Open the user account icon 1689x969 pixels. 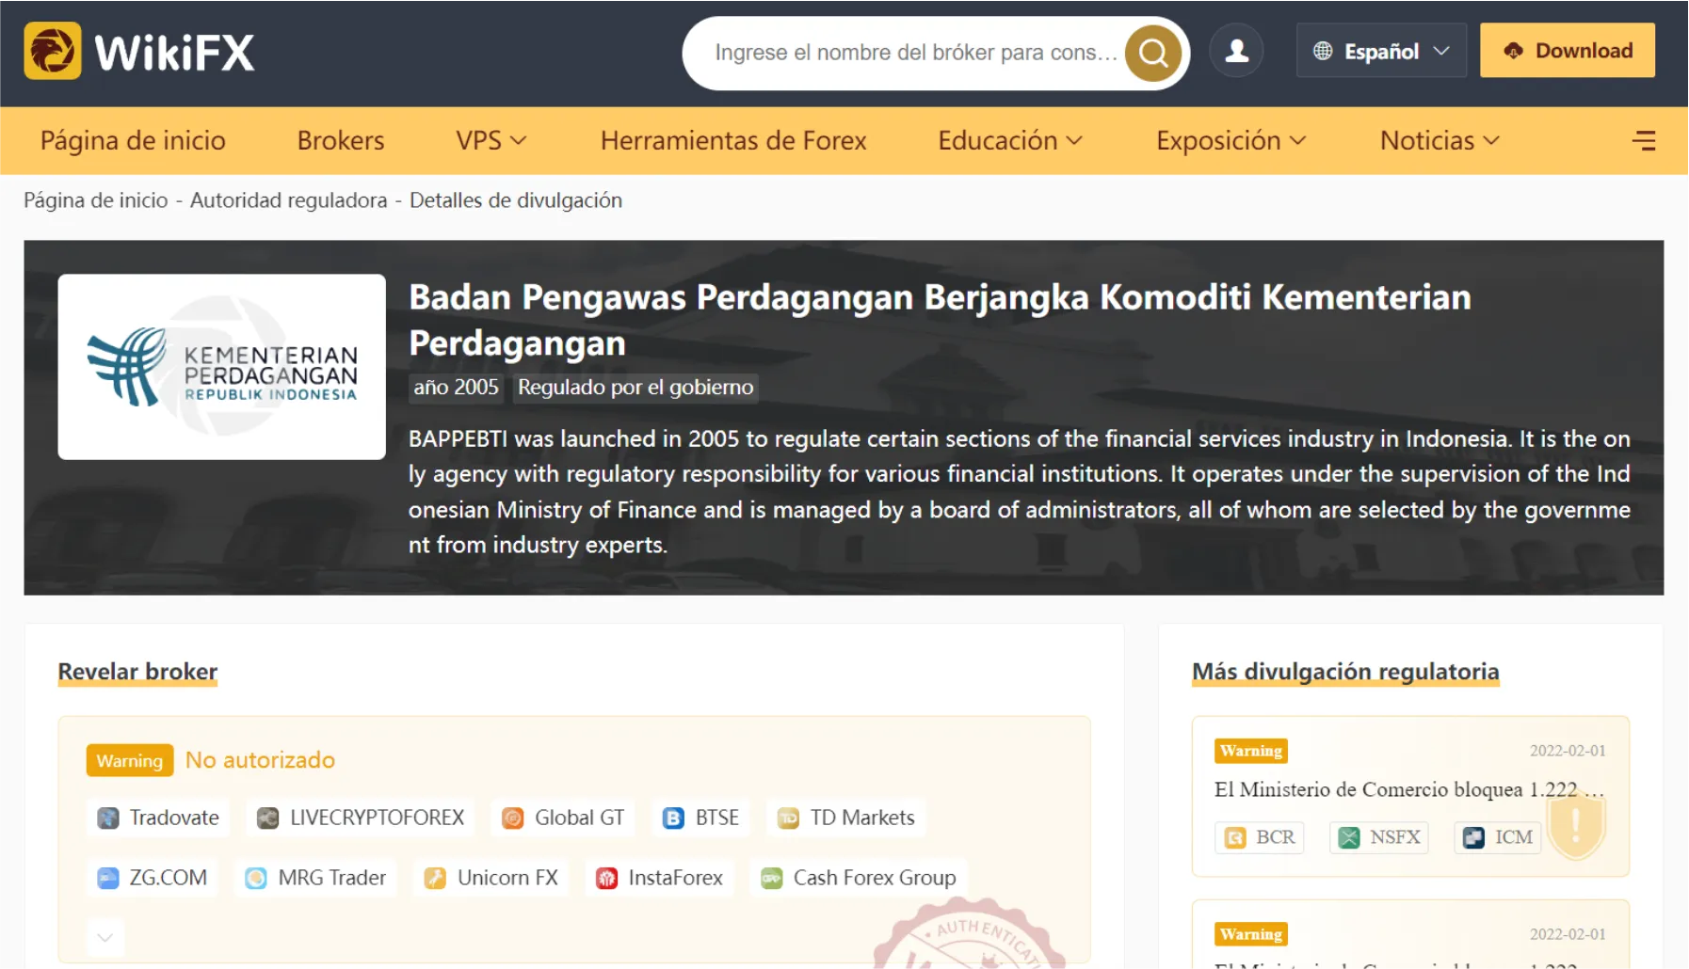(x=1236, y=51)
